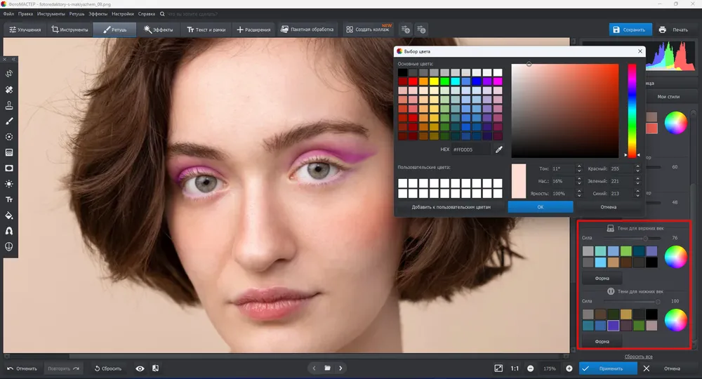702x379 pixels.
Task: Open the color wheel for upper eyelid shadows
Action: coord(675,257)
